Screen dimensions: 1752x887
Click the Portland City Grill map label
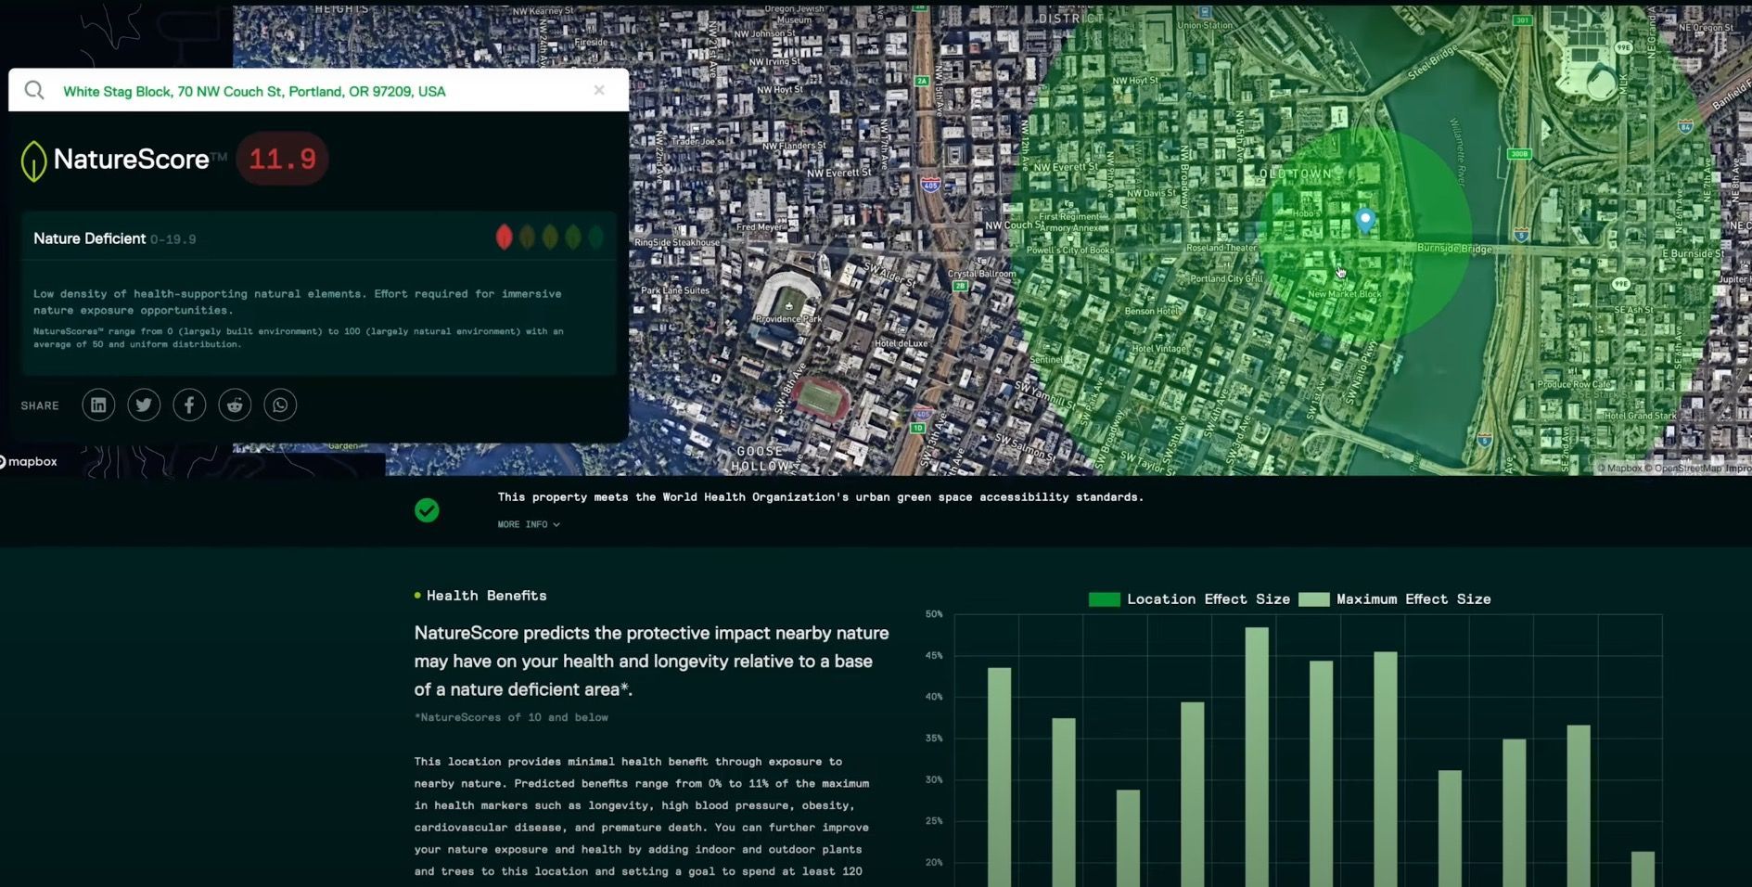point(1227,278)
